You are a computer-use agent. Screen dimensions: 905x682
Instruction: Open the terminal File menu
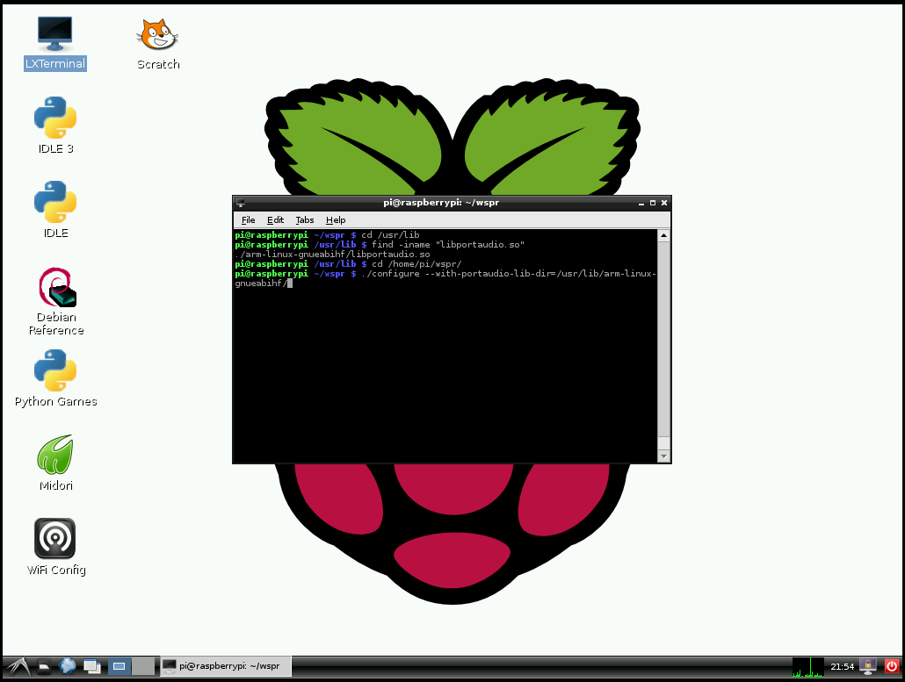tap(248, 219)
